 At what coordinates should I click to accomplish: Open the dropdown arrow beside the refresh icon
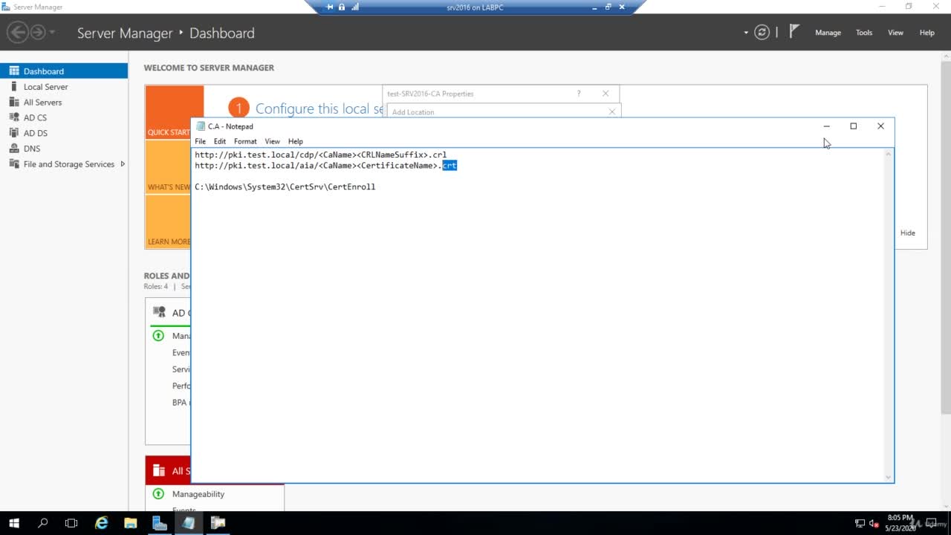click(x=746, y=33)
